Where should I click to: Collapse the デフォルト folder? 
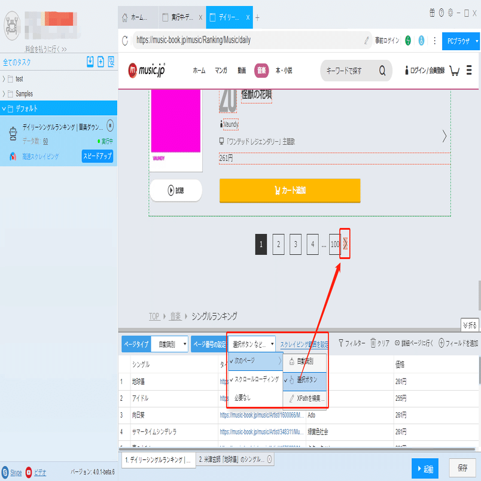[x=4, y=108]
